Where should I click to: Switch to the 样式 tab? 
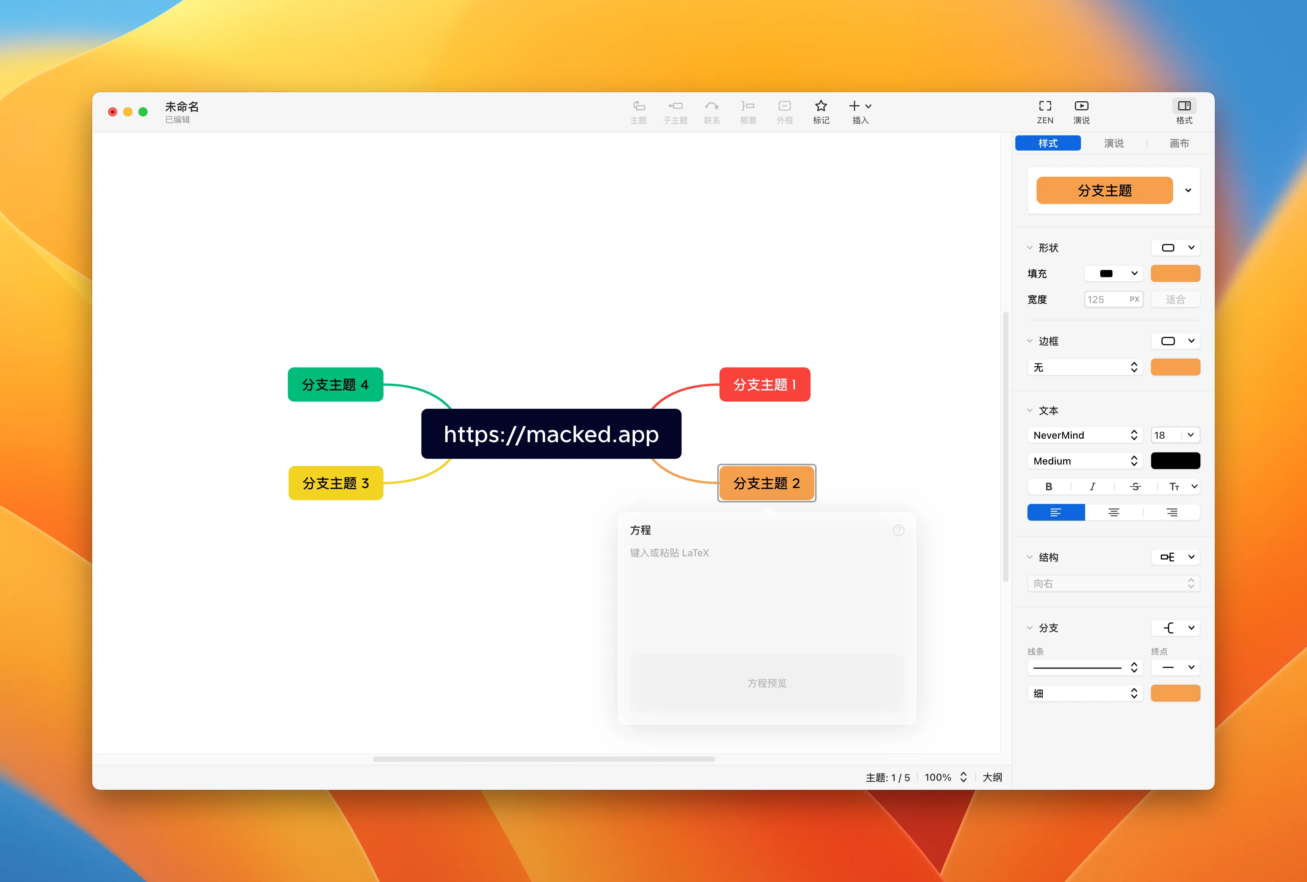[1048, 143]
